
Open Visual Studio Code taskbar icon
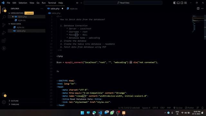pos(100,113)
